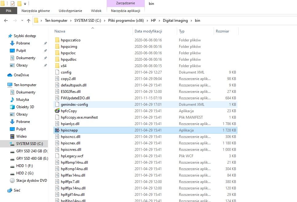297x202 pixels.
Task: Select the hpiscnres.dll file name
Action: click(71, 150)
